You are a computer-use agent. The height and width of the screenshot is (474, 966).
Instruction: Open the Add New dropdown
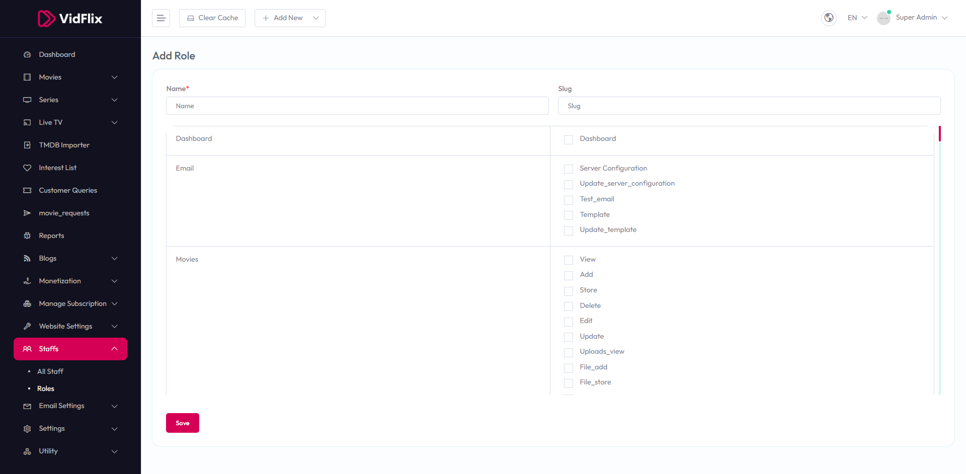(290, 18)
